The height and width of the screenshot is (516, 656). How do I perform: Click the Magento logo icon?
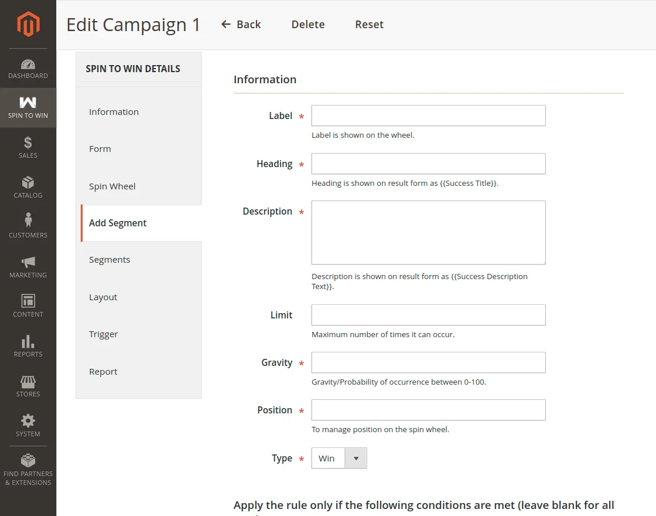point(28,24)
